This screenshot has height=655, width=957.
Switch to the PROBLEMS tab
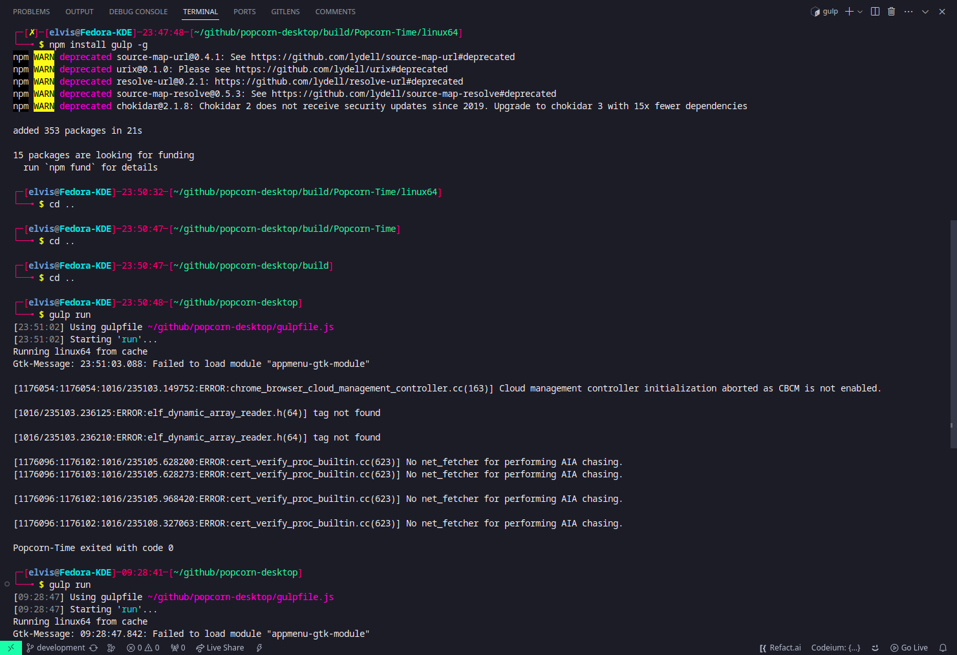pyautogui.click(x=31, y=11)
